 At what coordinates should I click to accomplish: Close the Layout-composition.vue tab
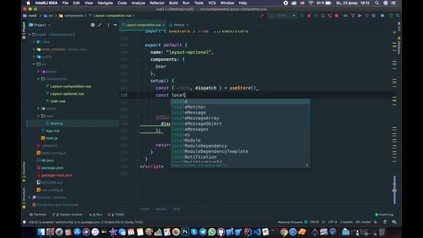[163, 25]
